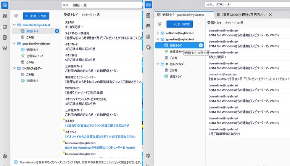The image size is (290, 166).
Task: Select local ごみ箱 folder in left window
Action: pos(36,74)
